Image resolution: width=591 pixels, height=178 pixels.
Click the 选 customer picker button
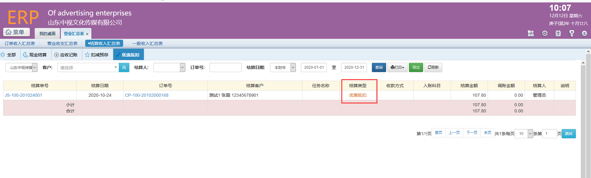coord(124,67)
